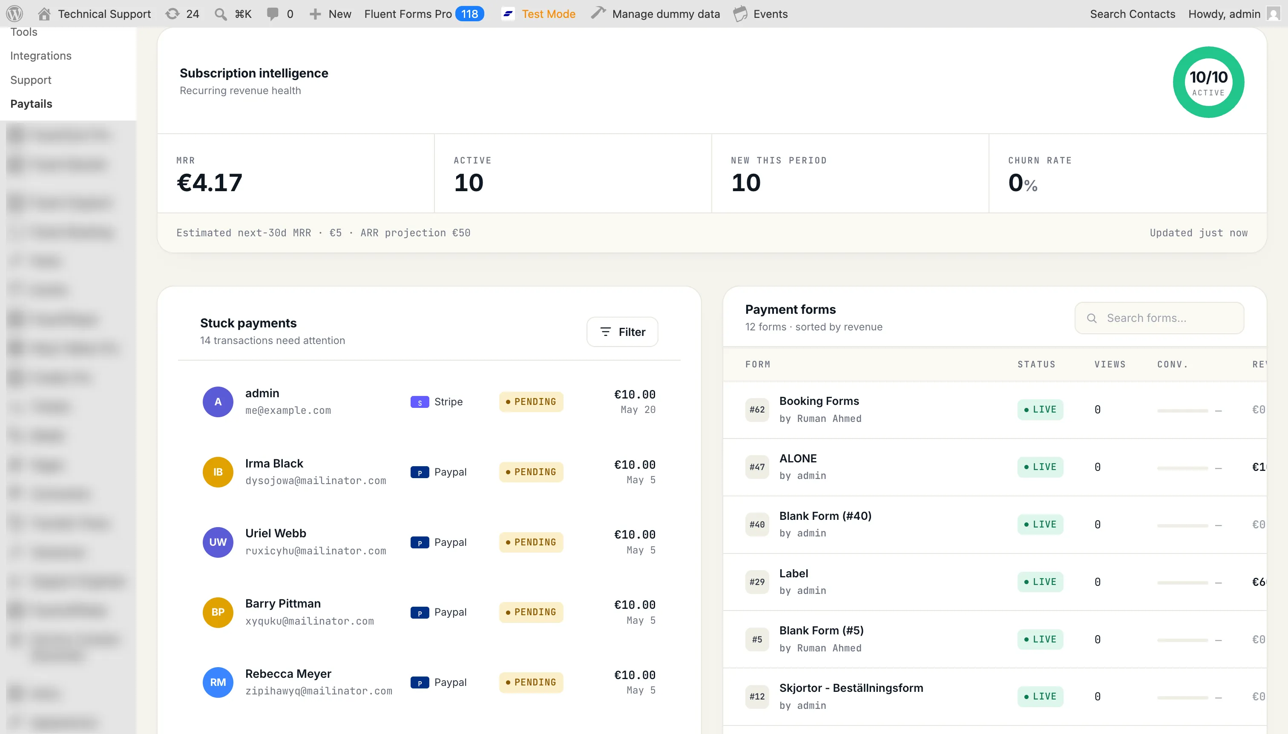The height and width of the screenshot is (734, 1288).
Task: Open the Technical Support home icon
Action: click(x=44, y=14)
